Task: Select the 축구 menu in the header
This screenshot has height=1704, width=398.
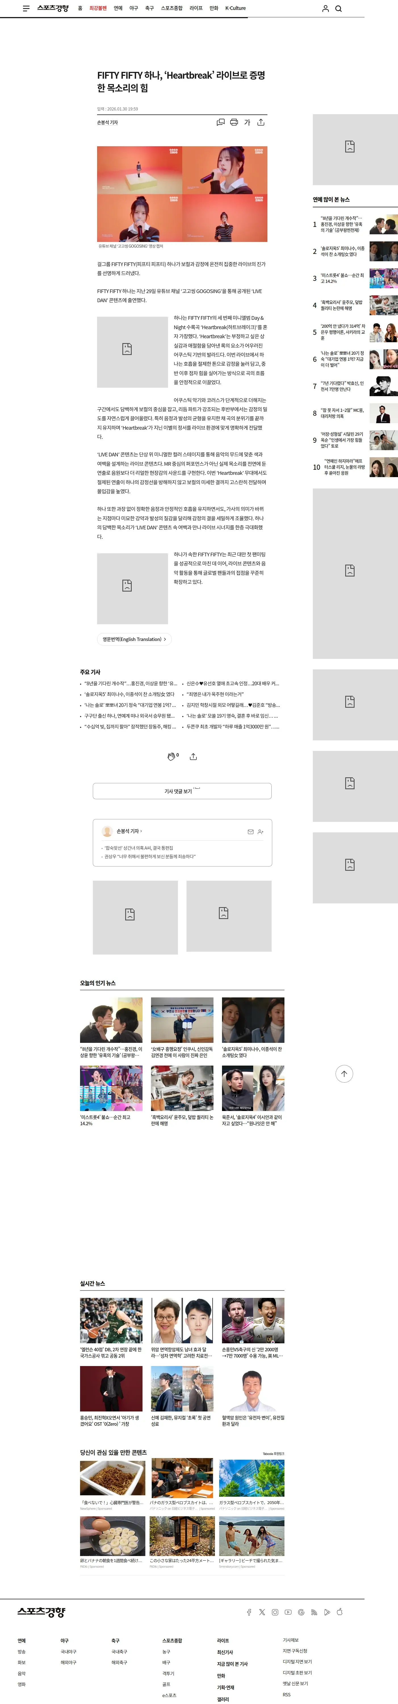Action: (x=149, y=9)
